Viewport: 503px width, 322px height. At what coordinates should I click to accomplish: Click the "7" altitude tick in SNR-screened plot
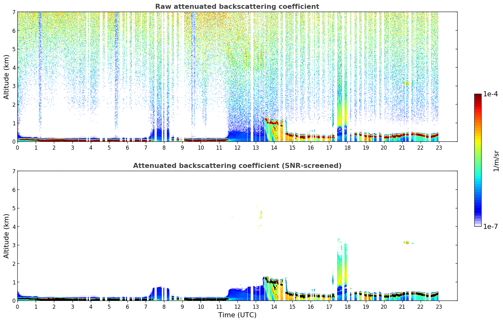click(14, 171)
